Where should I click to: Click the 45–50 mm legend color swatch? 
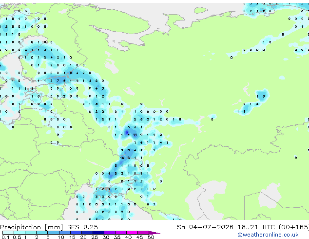click(x=143, y=233)
